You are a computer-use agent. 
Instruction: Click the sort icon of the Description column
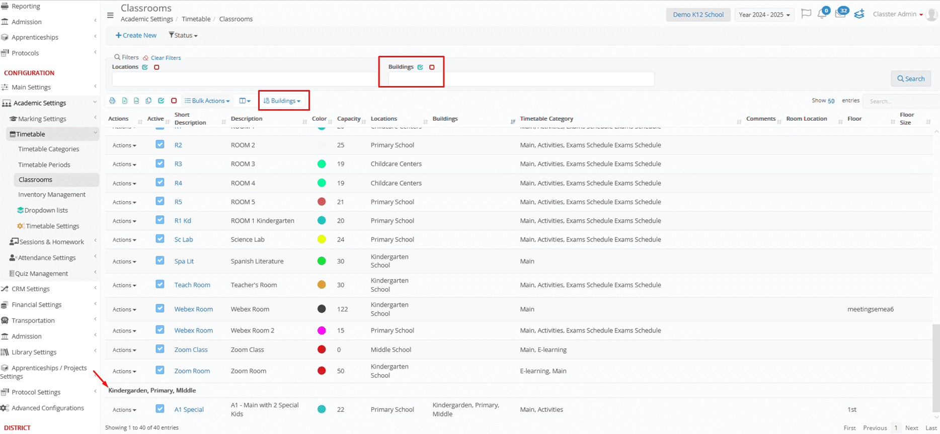[305, 122]
